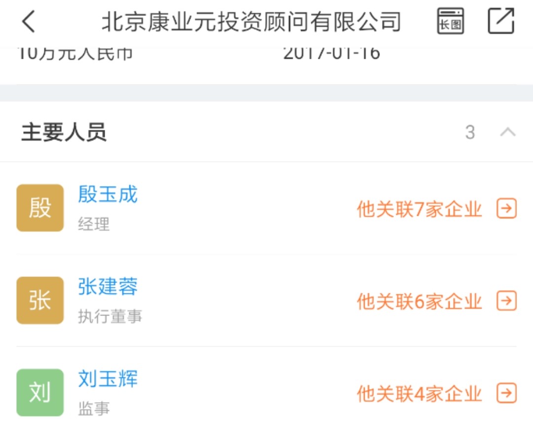
Task: Tap the back arrow to return
Action: [27, 22]
